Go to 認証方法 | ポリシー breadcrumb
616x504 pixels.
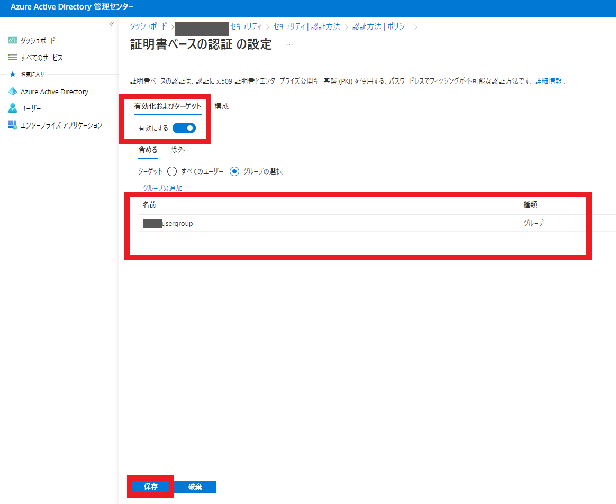[381, 26]
